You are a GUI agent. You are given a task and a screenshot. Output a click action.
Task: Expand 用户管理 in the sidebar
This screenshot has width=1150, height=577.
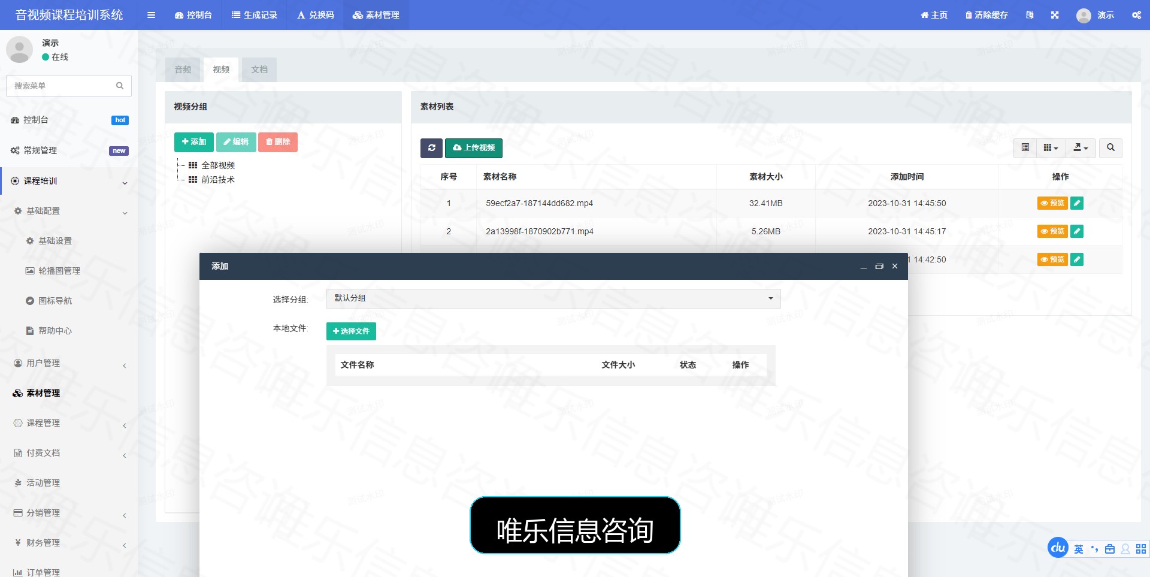69,363
